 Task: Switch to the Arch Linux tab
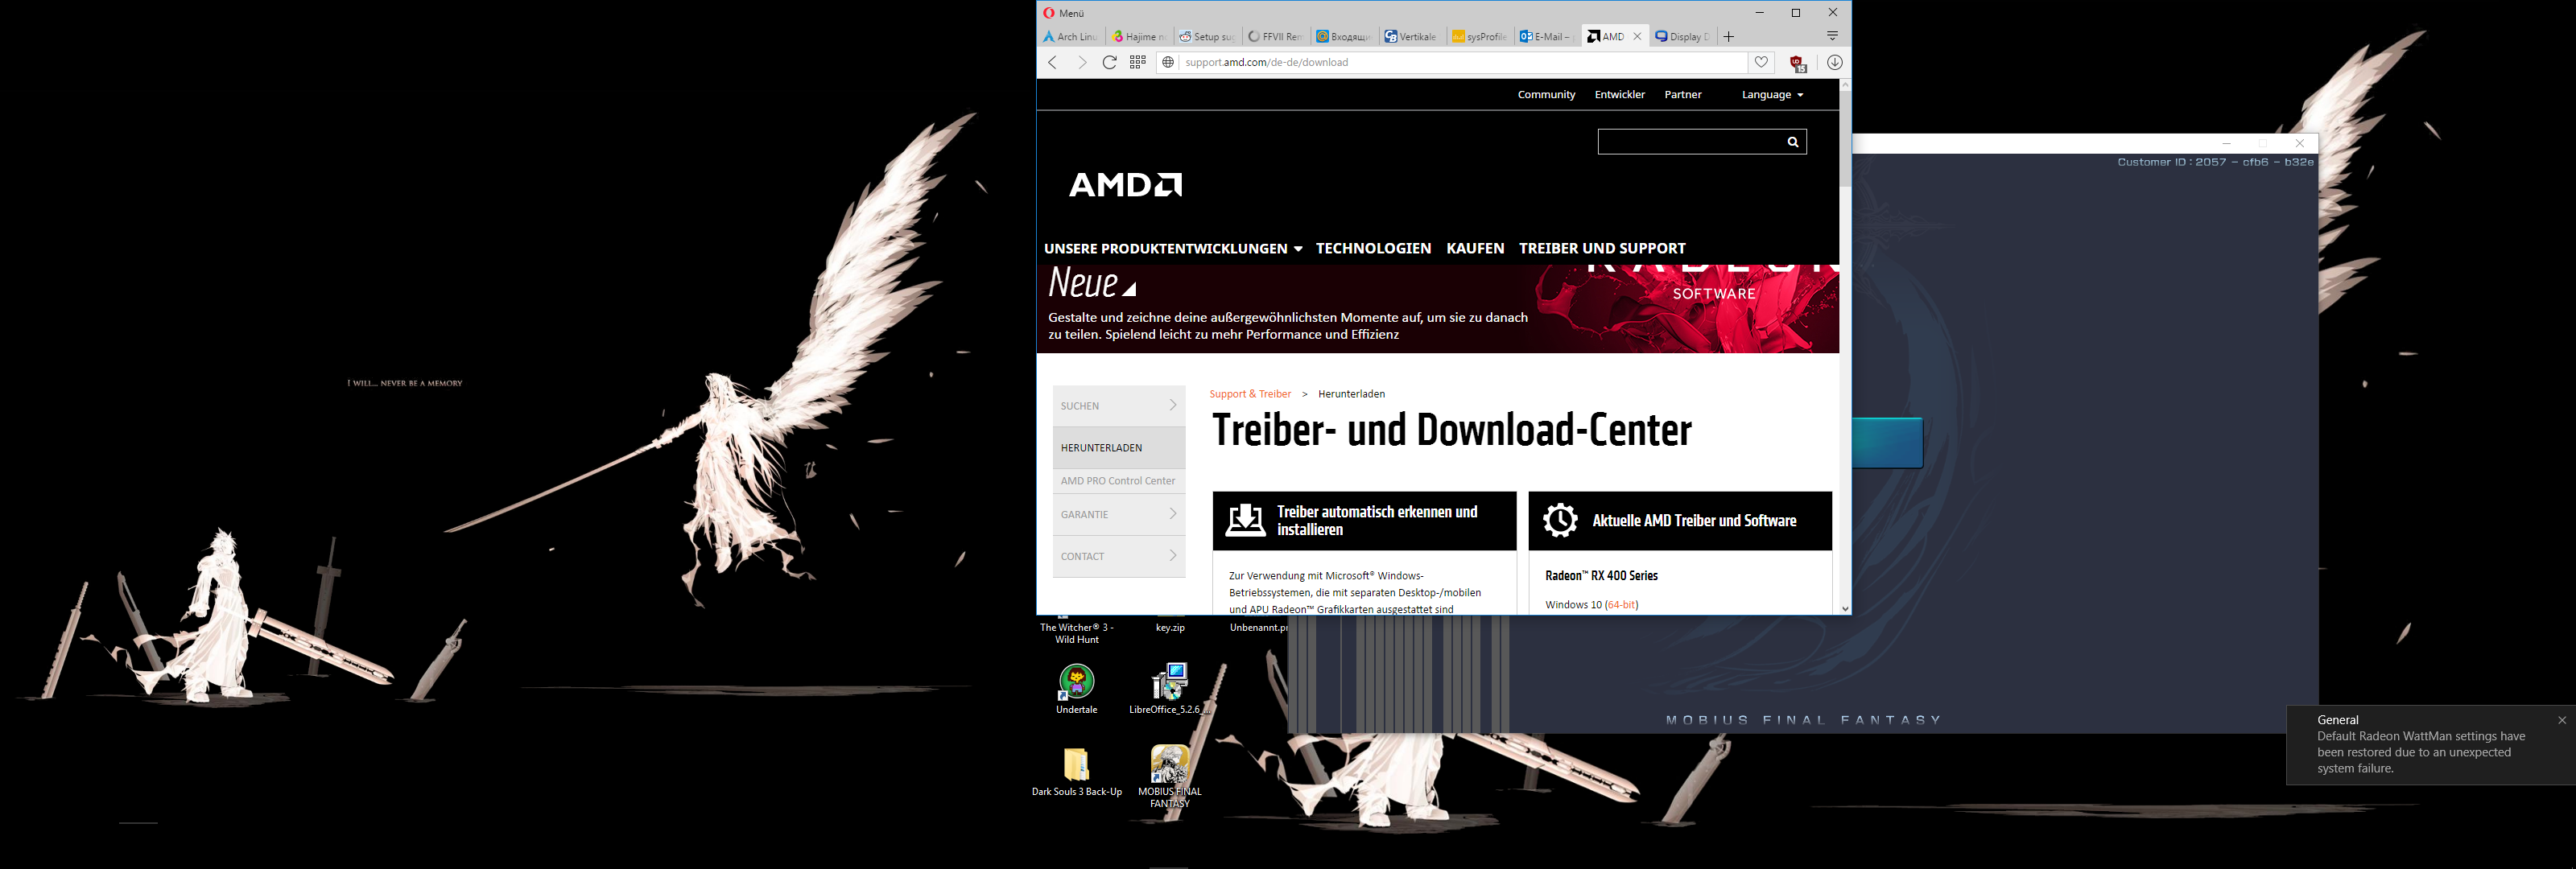1070,36
